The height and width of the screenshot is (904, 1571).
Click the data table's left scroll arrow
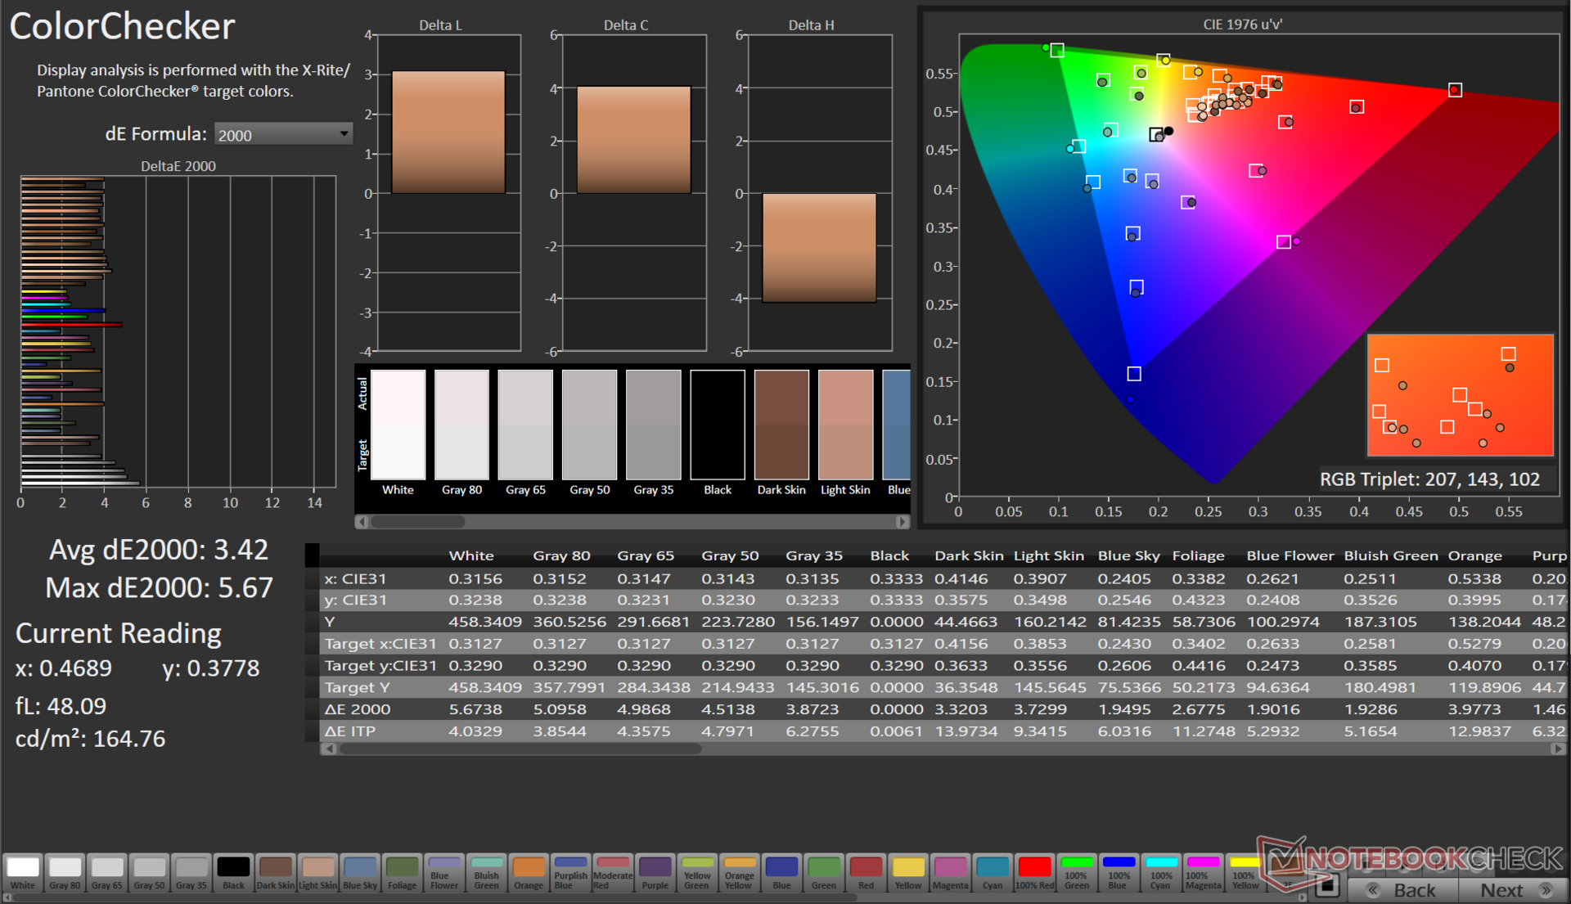point(329,749)
